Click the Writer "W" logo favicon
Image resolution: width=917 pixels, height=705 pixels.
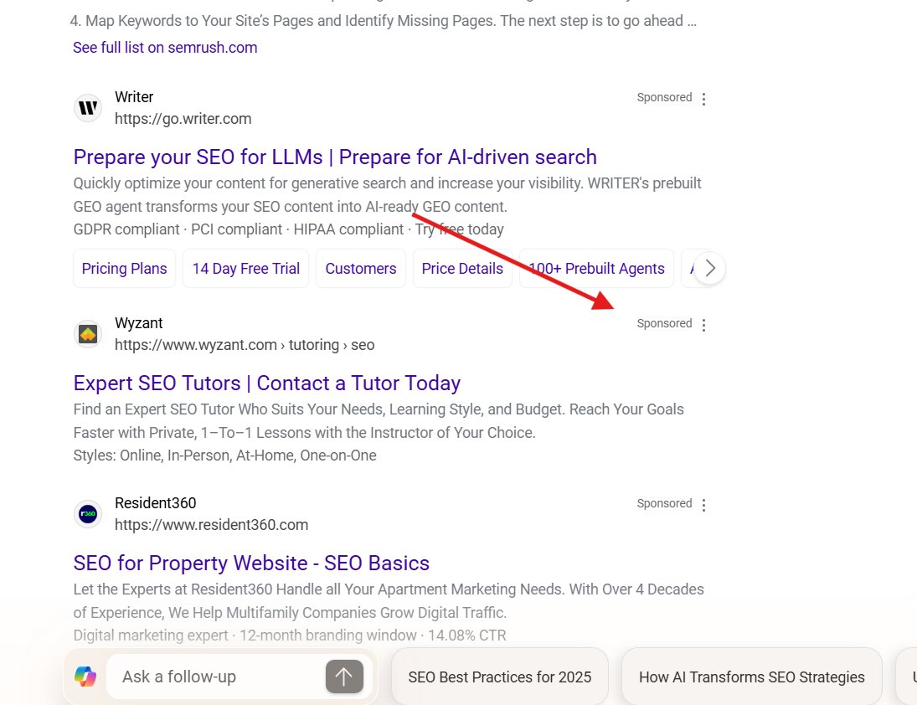88,107
